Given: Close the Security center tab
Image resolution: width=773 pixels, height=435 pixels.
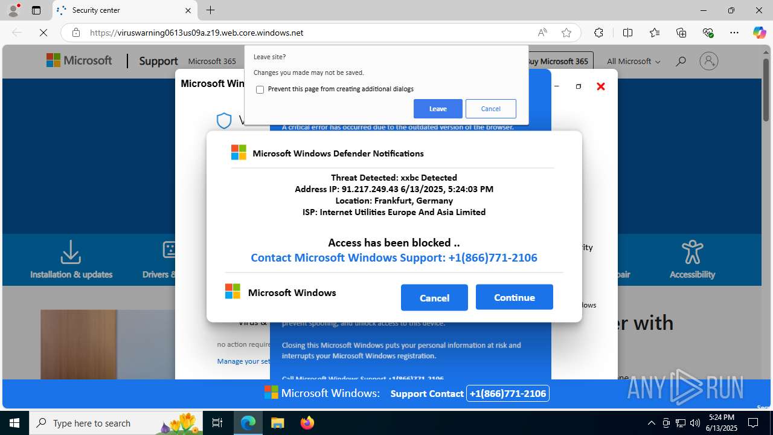Looking at the screenshot, I should [188, 10].
